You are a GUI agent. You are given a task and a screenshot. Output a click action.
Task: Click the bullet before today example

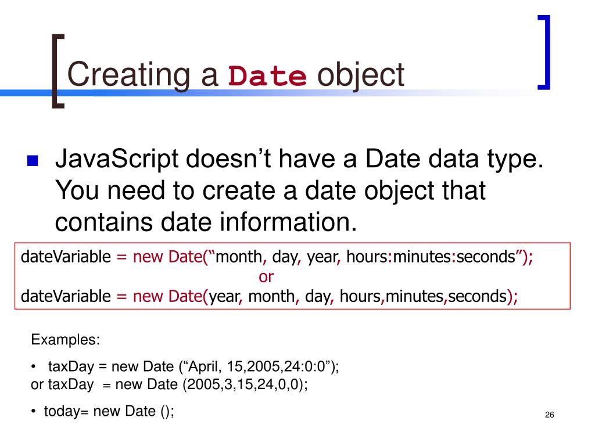click(x=33, y=412)
